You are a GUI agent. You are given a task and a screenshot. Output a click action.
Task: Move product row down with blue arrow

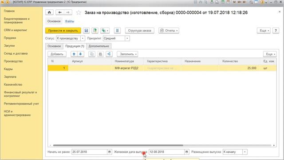pyautogui.click(x=80, y=54)
